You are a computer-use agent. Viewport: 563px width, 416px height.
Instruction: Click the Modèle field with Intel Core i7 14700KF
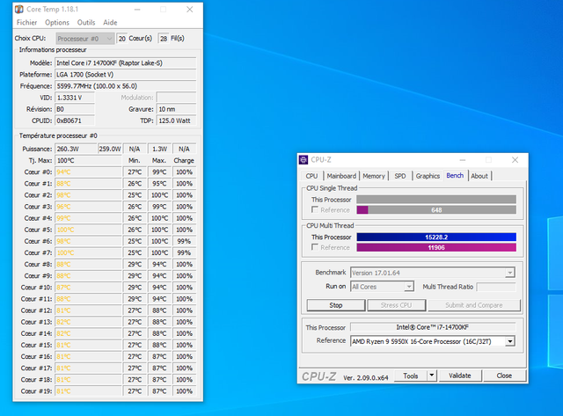tap(125, 62)
